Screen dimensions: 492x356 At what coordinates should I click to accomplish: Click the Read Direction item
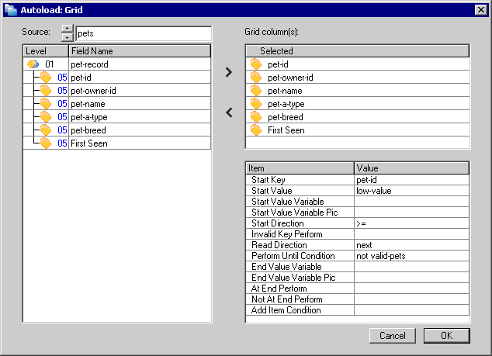pyautogui.click(x=300, y=245)
